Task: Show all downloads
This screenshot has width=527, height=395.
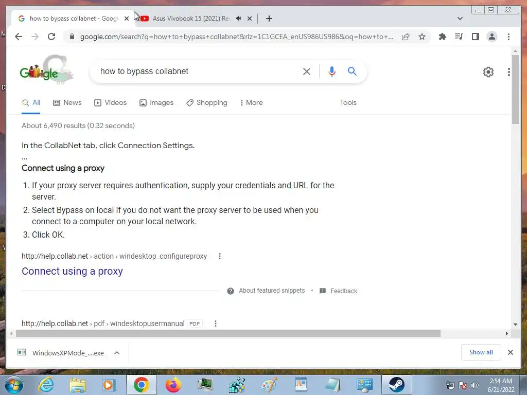Action: pos(481,352)
